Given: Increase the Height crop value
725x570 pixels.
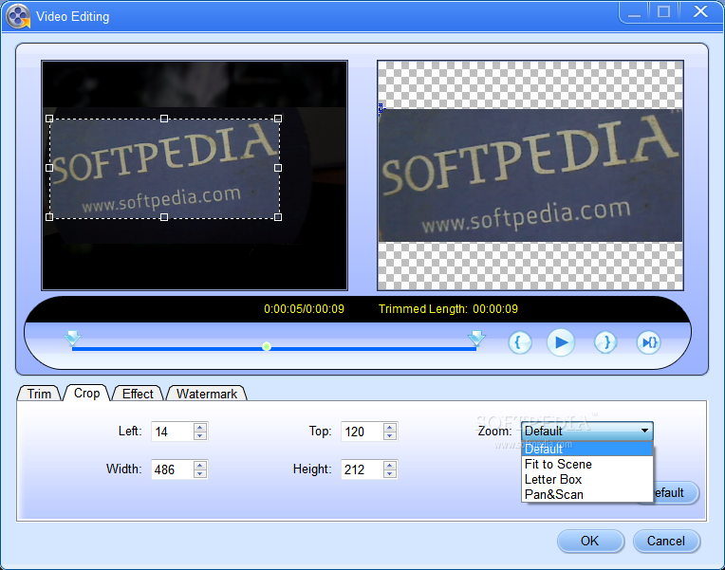Looking at the screenshot, I should pyautogui.click(x=390, y=465).
